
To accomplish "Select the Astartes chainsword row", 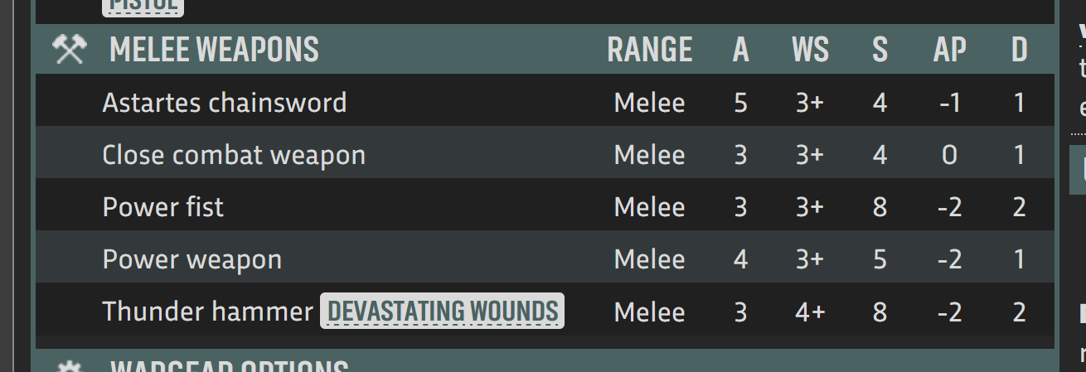I will click(545, 103).
